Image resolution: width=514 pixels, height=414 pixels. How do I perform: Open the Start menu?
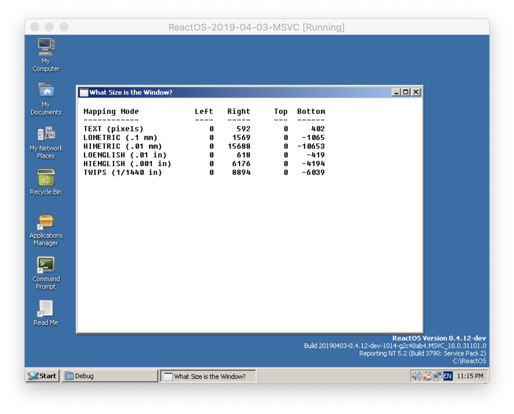[42, 376]
